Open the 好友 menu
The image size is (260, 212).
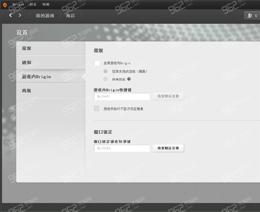tap(33, 4)
